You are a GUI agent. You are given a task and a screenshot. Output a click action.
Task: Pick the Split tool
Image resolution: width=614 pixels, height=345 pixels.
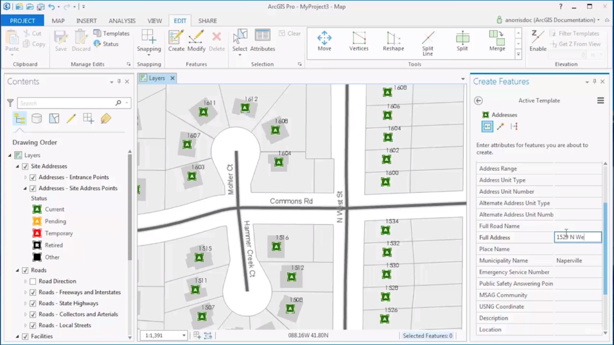coord(462,41)
